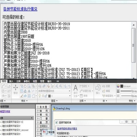Select 严寒和寒冷区居建JGJ 26-2018 standard
This screenshot has height=137, width=137.
click(26, 53)
